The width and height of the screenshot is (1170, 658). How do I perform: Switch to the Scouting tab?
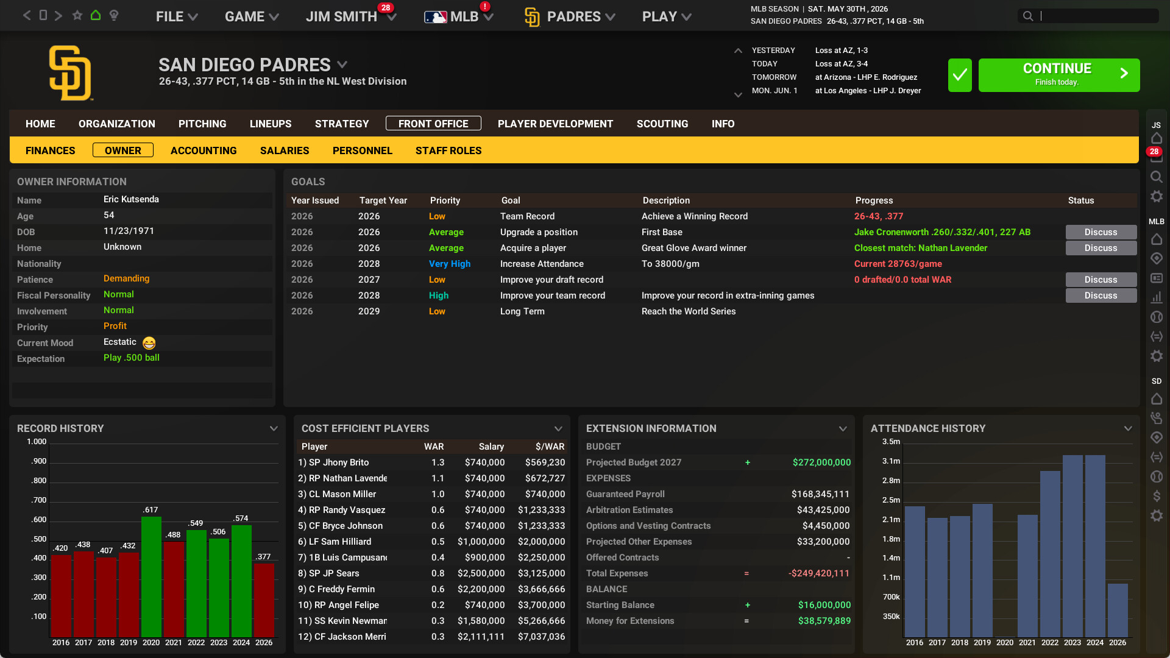(662, 124)
